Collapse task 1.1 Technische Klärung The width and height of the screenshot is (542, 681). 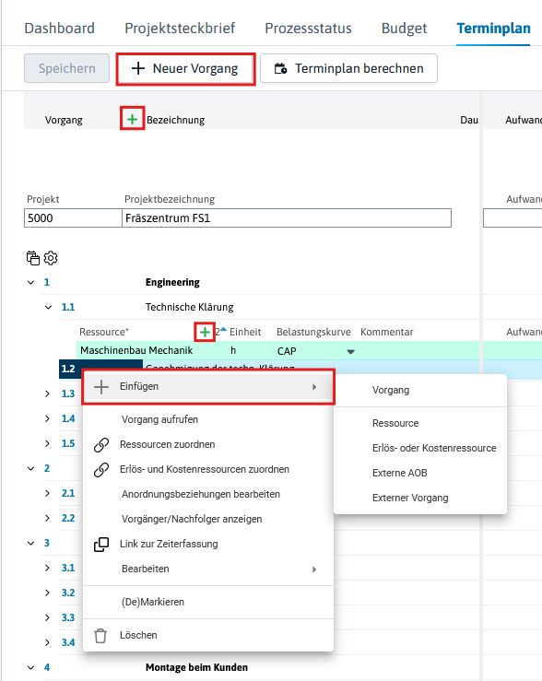(48, 307)
